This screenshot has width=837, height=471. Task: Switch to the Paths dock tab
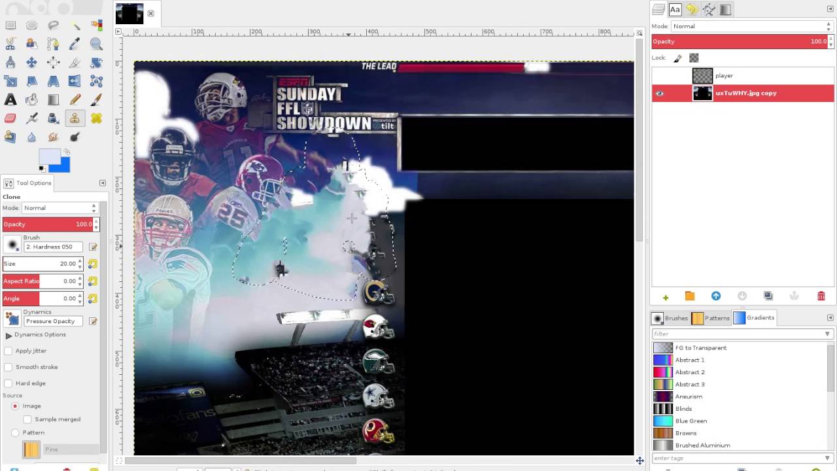(x=709, y=9)
